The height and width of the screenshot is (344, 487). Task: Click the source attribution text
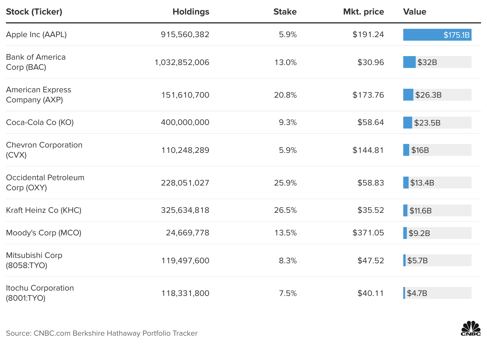click(102, 333)
